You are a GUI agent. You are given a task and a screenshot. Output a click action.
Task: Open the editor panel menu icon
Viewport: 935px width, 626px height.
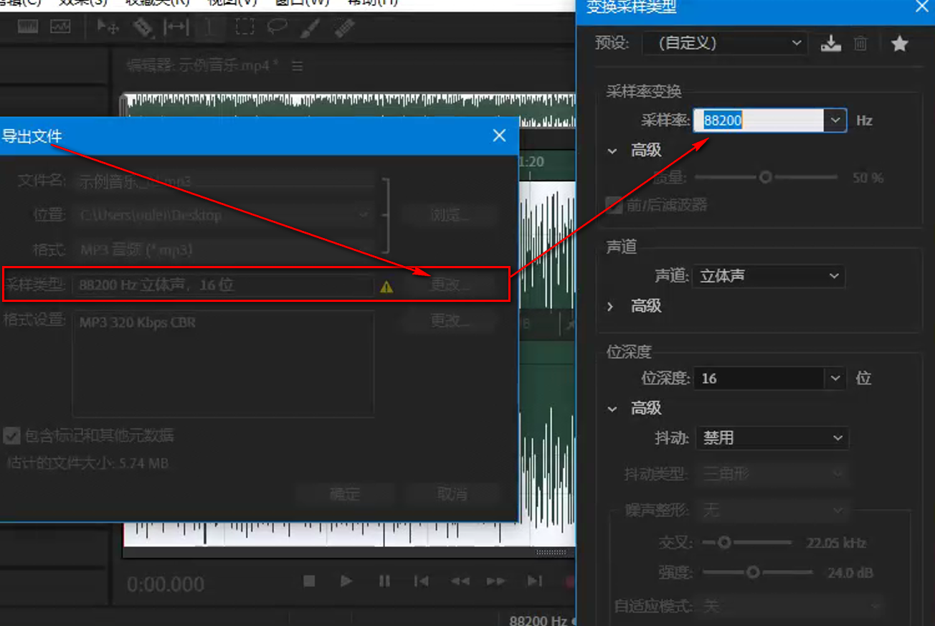coord(298,66)
